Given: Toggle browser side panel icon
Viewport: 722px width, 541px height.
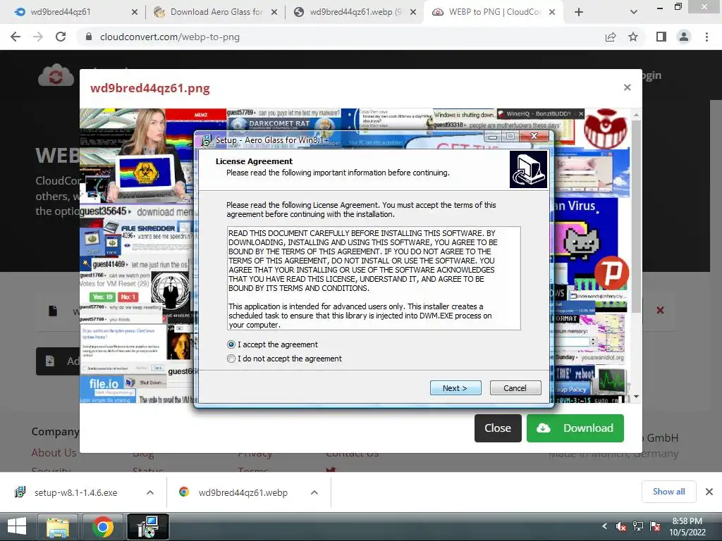Looking at the screenshot, I should coord(661,37).
